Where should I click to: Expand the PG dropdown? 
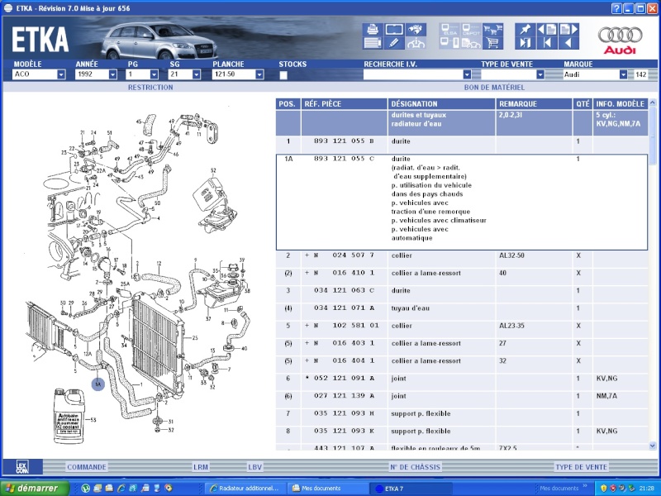point(155,74)
